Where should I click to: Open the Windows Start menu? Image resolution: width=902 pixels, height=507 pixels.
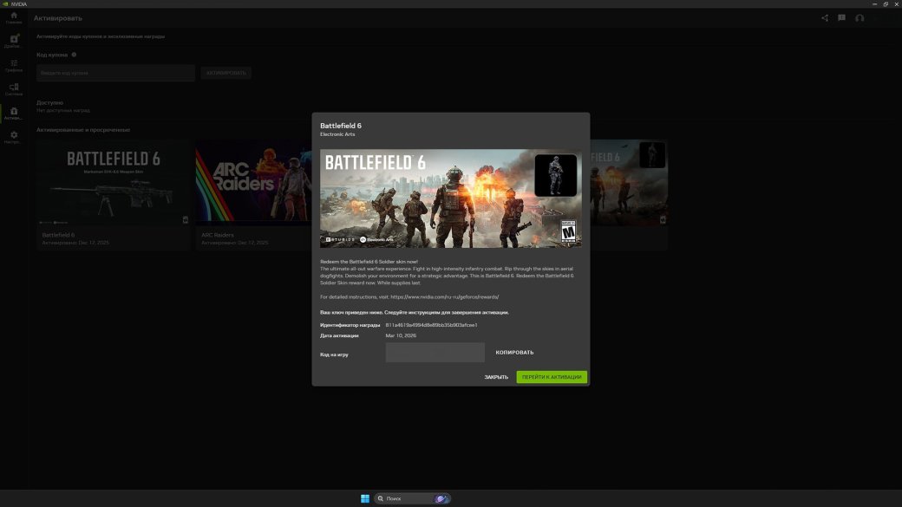click(x=365, y=498)
